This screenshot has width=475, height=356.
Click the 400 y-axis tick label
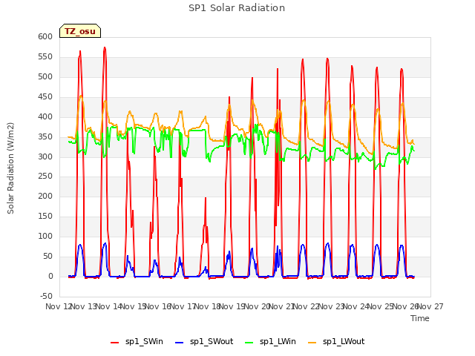click(45, 116)
